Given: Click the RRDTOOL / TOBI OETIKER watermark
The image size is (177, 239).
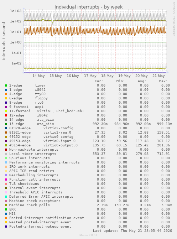Looking at the screenshot, I should [x=174, y=19].
